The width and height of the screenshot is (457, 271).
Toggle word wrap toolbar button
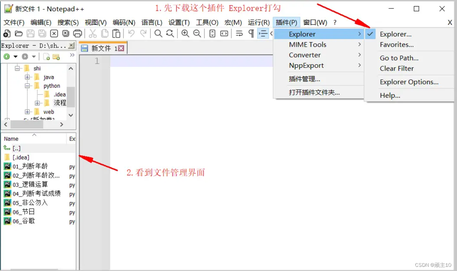click(x=239, y=33)
